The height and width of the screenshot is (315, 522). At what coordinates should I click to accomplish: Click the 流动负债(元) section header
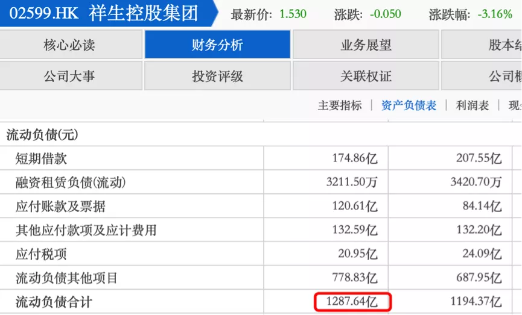[42, 135]
